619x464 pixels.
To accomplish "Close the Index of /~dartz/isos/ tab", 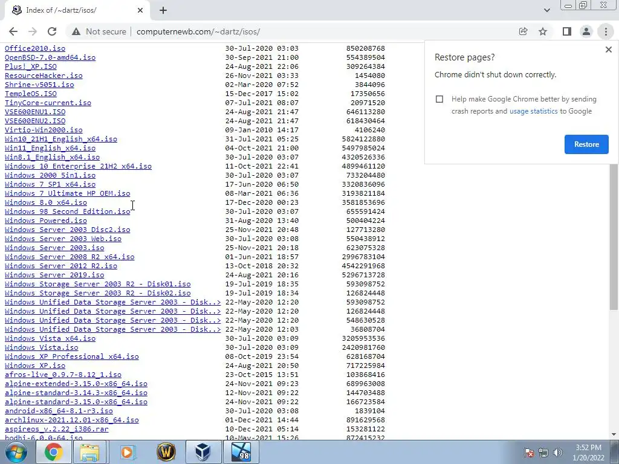I will click(140, 10).
